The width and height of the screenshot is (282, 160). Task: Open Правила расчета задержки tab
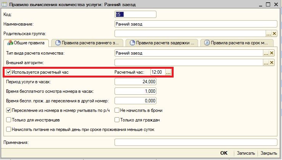[162, 43]
